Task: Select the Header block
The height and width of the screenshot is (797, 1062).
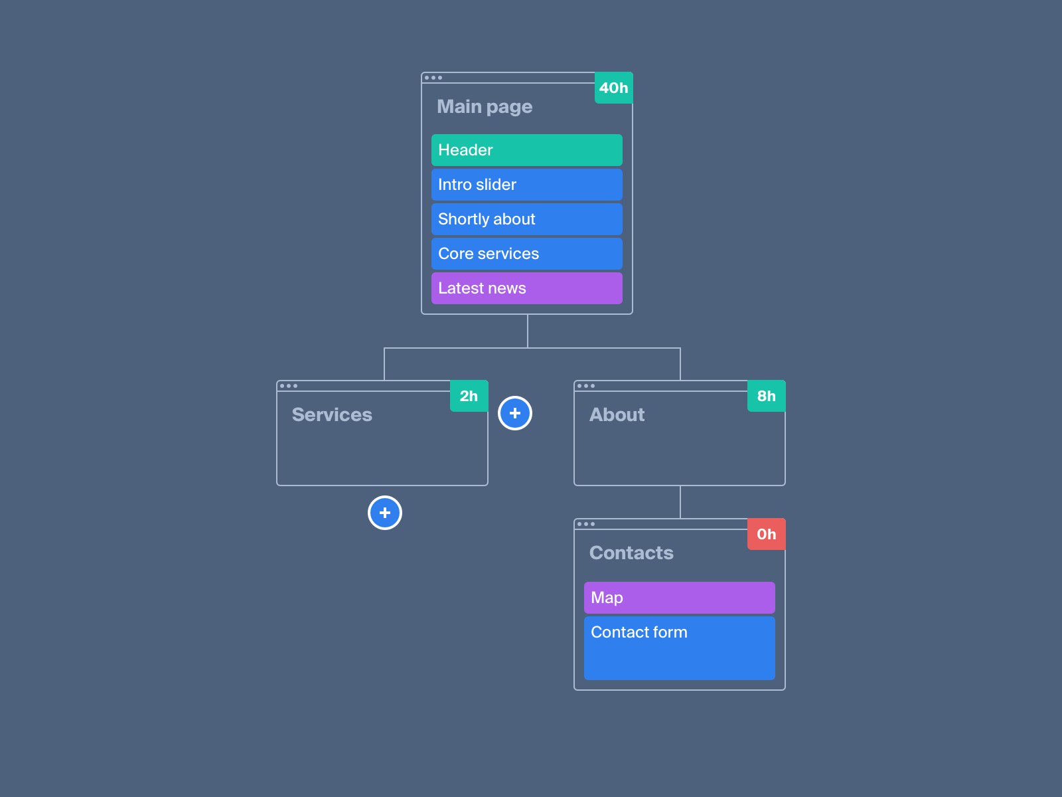Action: (x=527, y=150)
